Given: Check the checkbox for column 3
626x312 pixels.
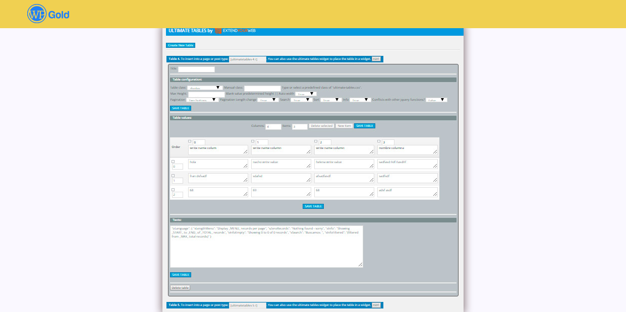Looking at the screenshot, I should click(x=379, y=141).
